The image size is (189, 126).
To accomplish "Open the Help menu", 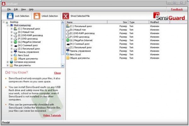I will 31,9.
